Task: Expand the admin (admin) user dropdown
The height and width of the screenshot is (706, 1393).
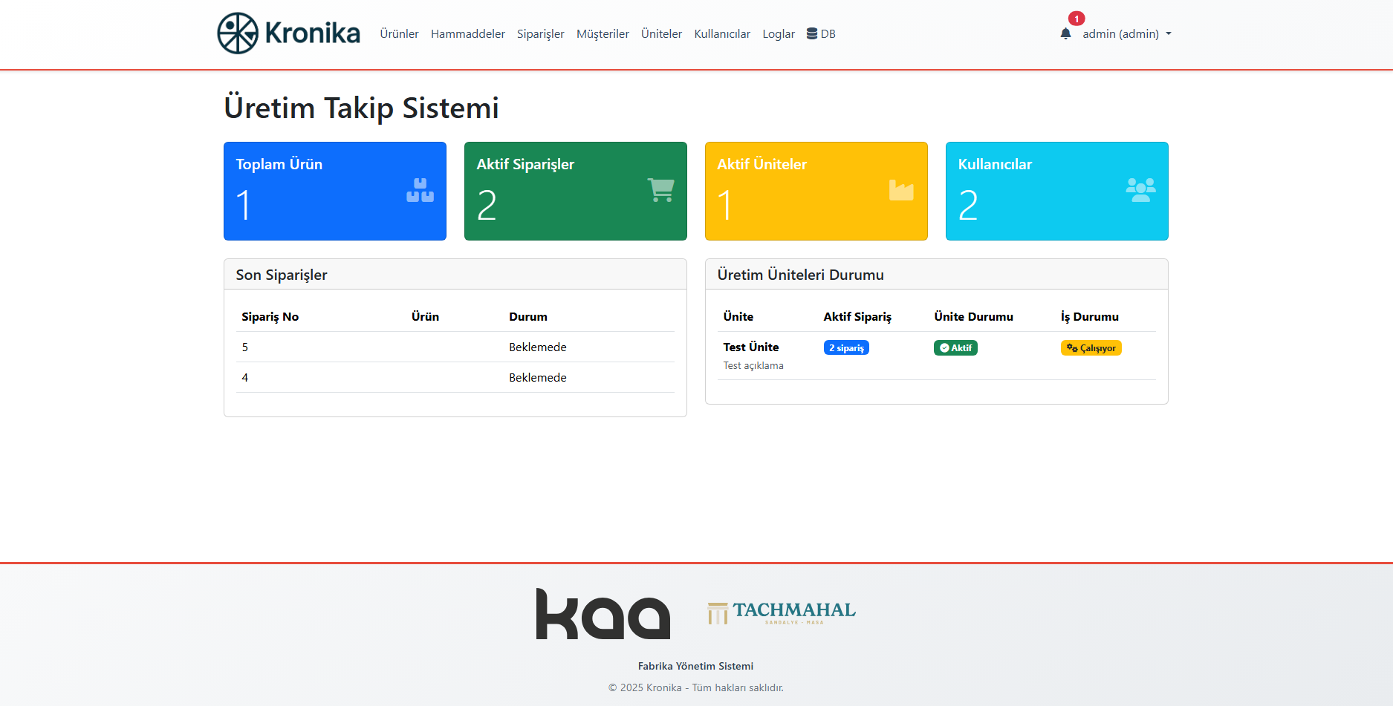Action: coord(1126,34)
